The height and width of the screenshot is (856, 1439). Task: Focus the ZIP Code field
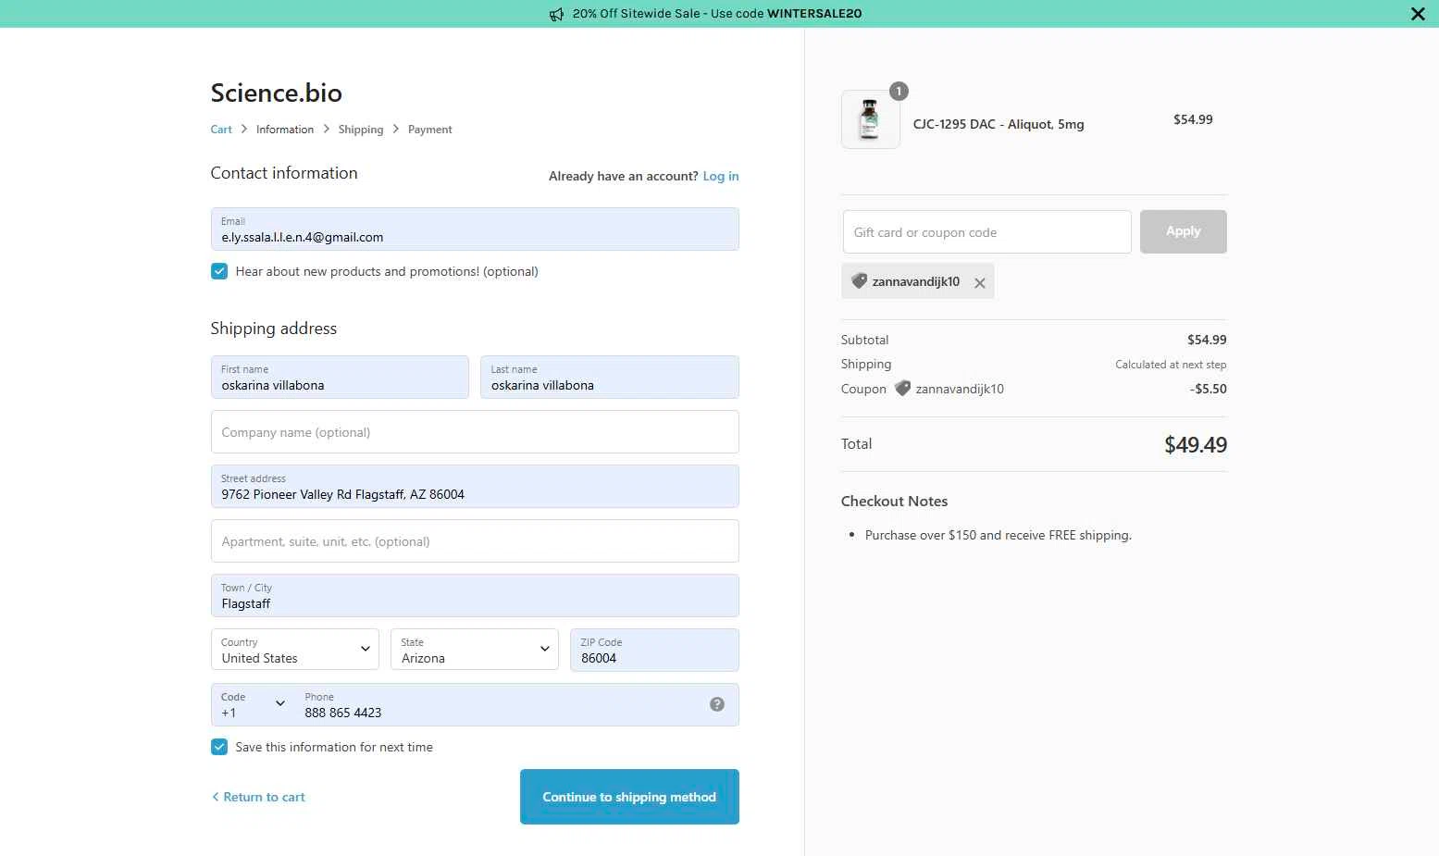tap(654, 650)
